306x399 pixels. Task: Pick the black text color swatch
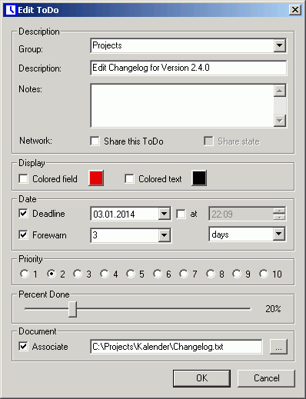point(199,178)
